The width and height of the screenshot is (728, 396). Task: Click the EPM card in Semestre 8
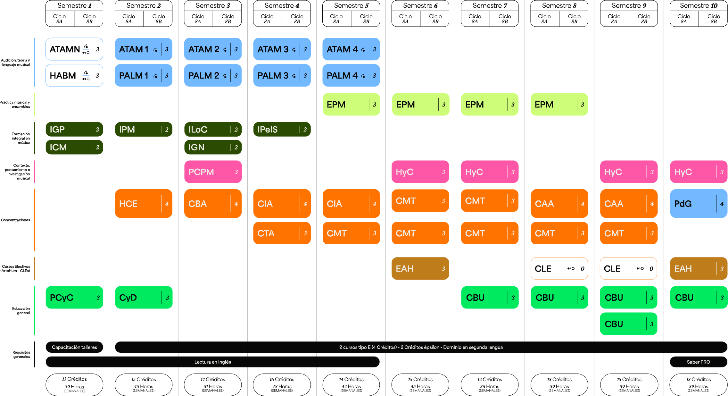pos(559,105)
